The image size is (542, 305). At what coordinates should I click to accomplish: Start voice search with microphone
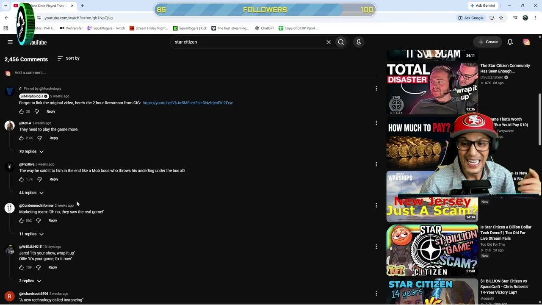click(359, 42)
